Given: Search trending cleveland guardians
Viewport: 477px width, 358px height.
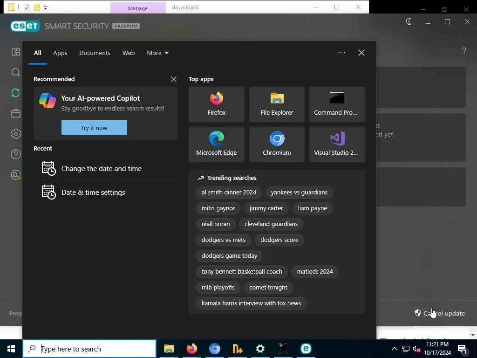Looking at the screenshot, I should coord(271,224).
